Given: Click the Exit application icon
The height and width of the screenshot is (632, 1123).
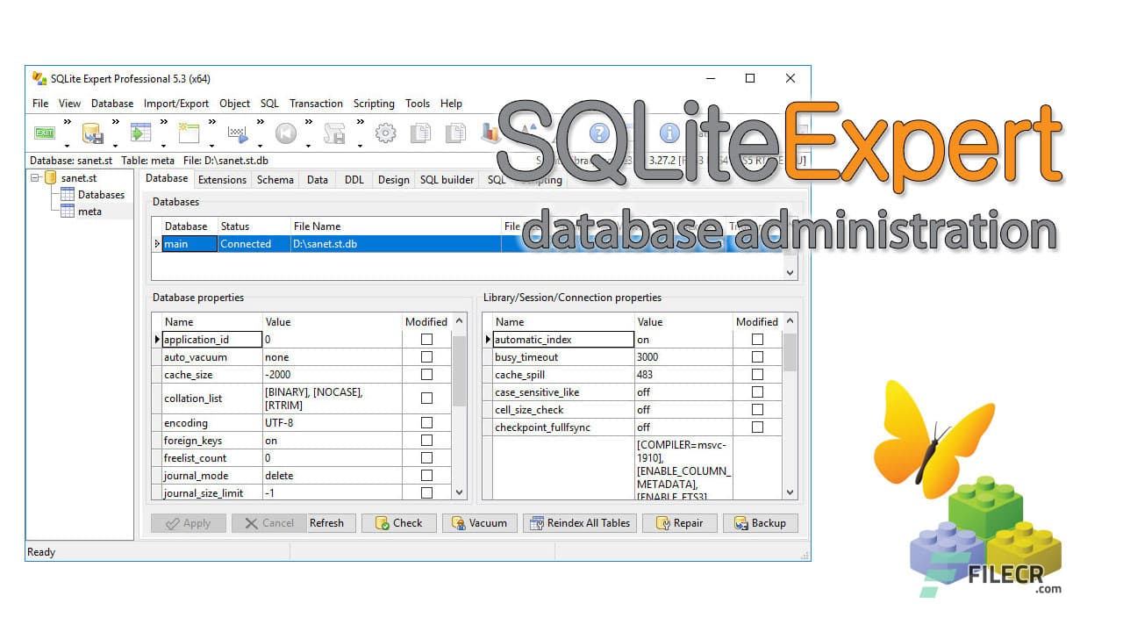Looking at the screenshot, I should point(44,133).
